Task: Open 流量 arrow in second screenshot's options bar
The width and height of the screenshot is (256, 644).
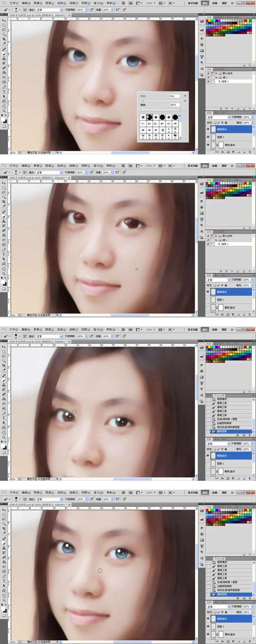Action: [x=112, y=172]
